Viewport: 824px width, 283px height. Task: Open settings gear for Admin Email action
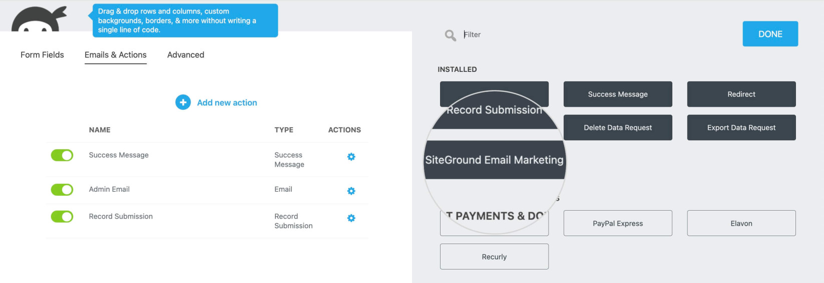pyautogui.click(x=351, y=191)
